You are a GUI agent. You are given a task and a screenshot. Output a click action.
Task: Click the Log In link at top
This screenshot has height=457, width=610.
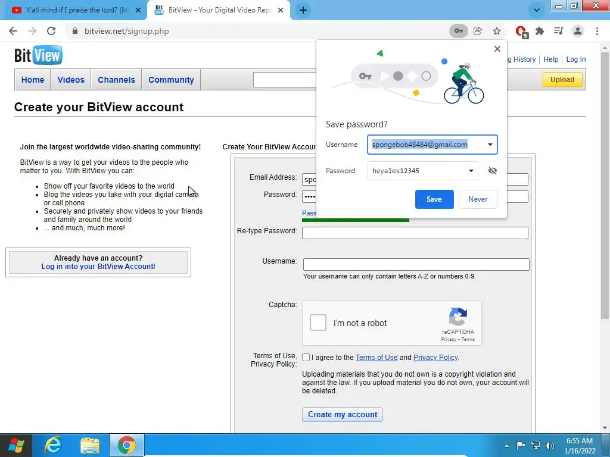[576, 60]
